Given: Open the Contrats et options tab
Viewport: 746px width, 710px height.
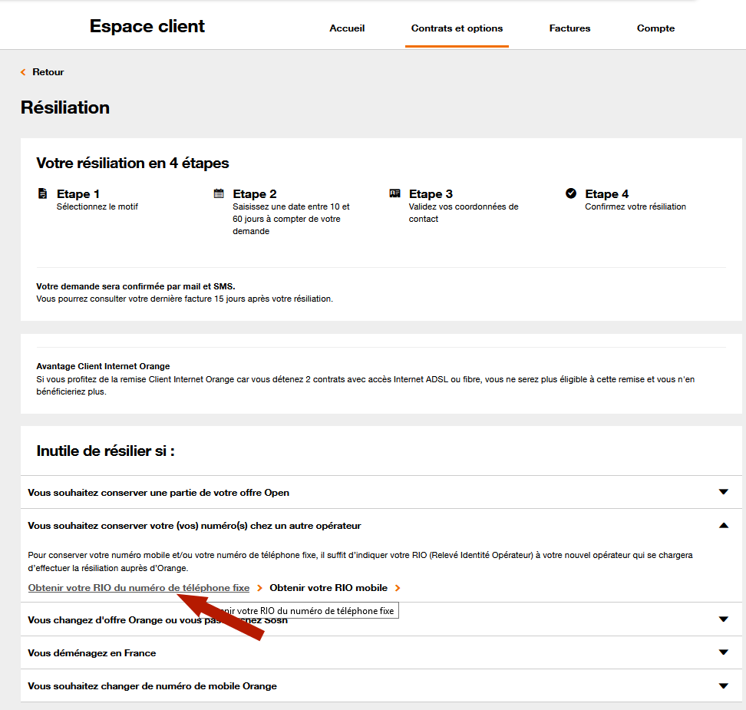Looking at the screenshot, I should coord(457,28).
